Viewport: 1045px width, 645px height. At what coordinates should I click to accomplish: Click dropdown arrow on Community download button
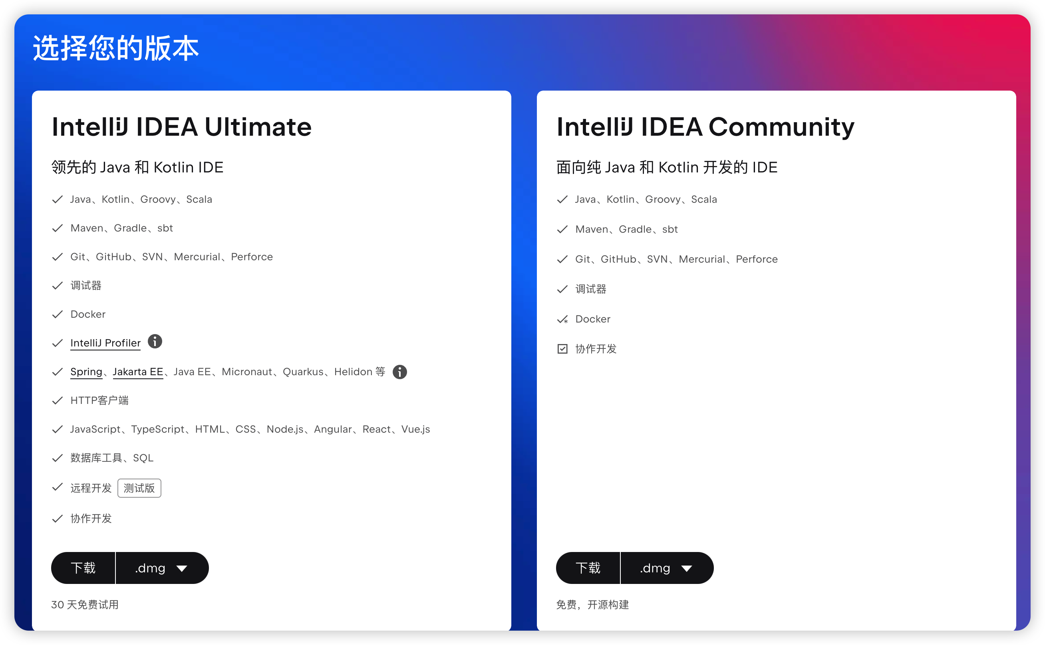[686, 568]
